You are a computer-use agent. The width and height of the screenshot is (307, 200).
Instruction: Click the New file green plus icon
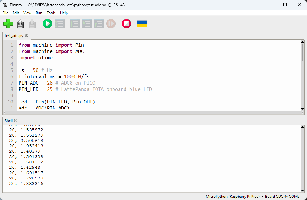[8, 24]
